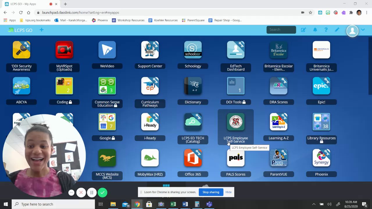
Task: Open the WeVideo app
Action: click(x=107, y=50)
